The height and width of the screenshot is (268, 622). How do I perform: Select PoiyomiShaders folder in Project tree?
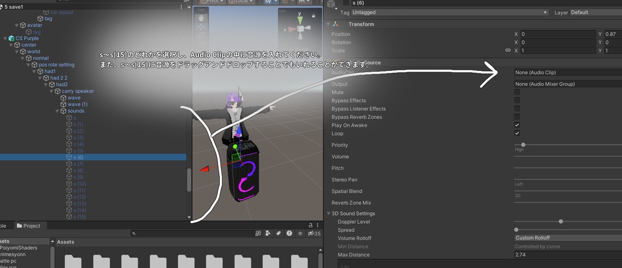point(19,248)
